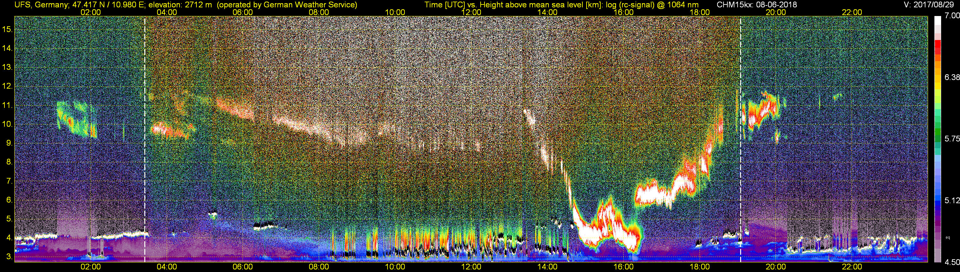The width and height of the screenshot is (960, 272).
Task: Click the '12.' height axis label
Action: pyautogui.click(x=8, y=86)
